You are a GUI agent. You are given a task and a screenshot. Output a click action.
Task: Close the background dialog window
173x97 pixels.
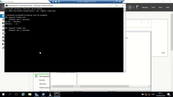click(x=148, y=22)
